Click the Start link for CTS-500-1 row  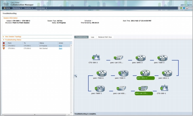coord(60,48)
